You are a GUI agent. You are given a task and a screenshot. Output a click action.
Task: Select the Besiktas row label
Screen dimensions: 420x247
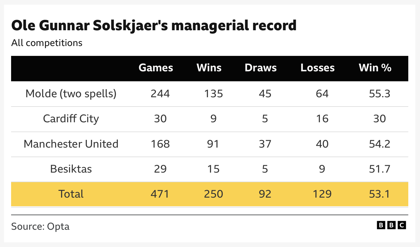71,169
